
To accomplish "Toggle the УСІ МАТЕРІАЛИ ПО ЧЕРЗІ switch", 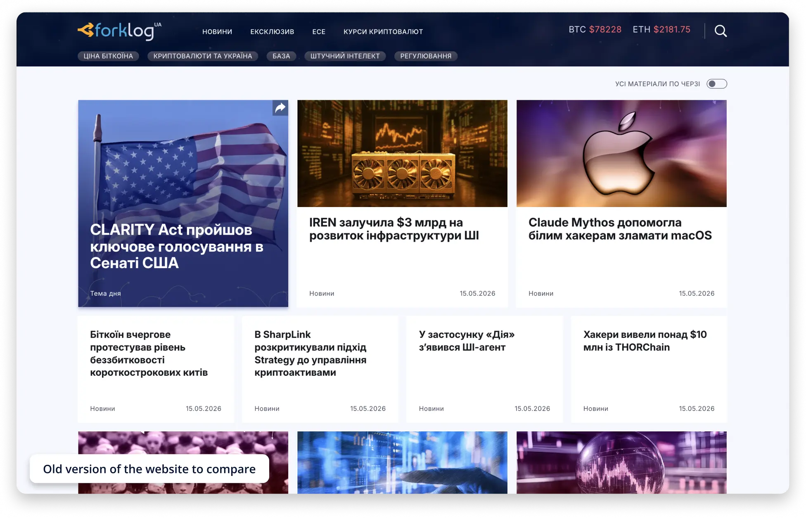I will 716,84.
